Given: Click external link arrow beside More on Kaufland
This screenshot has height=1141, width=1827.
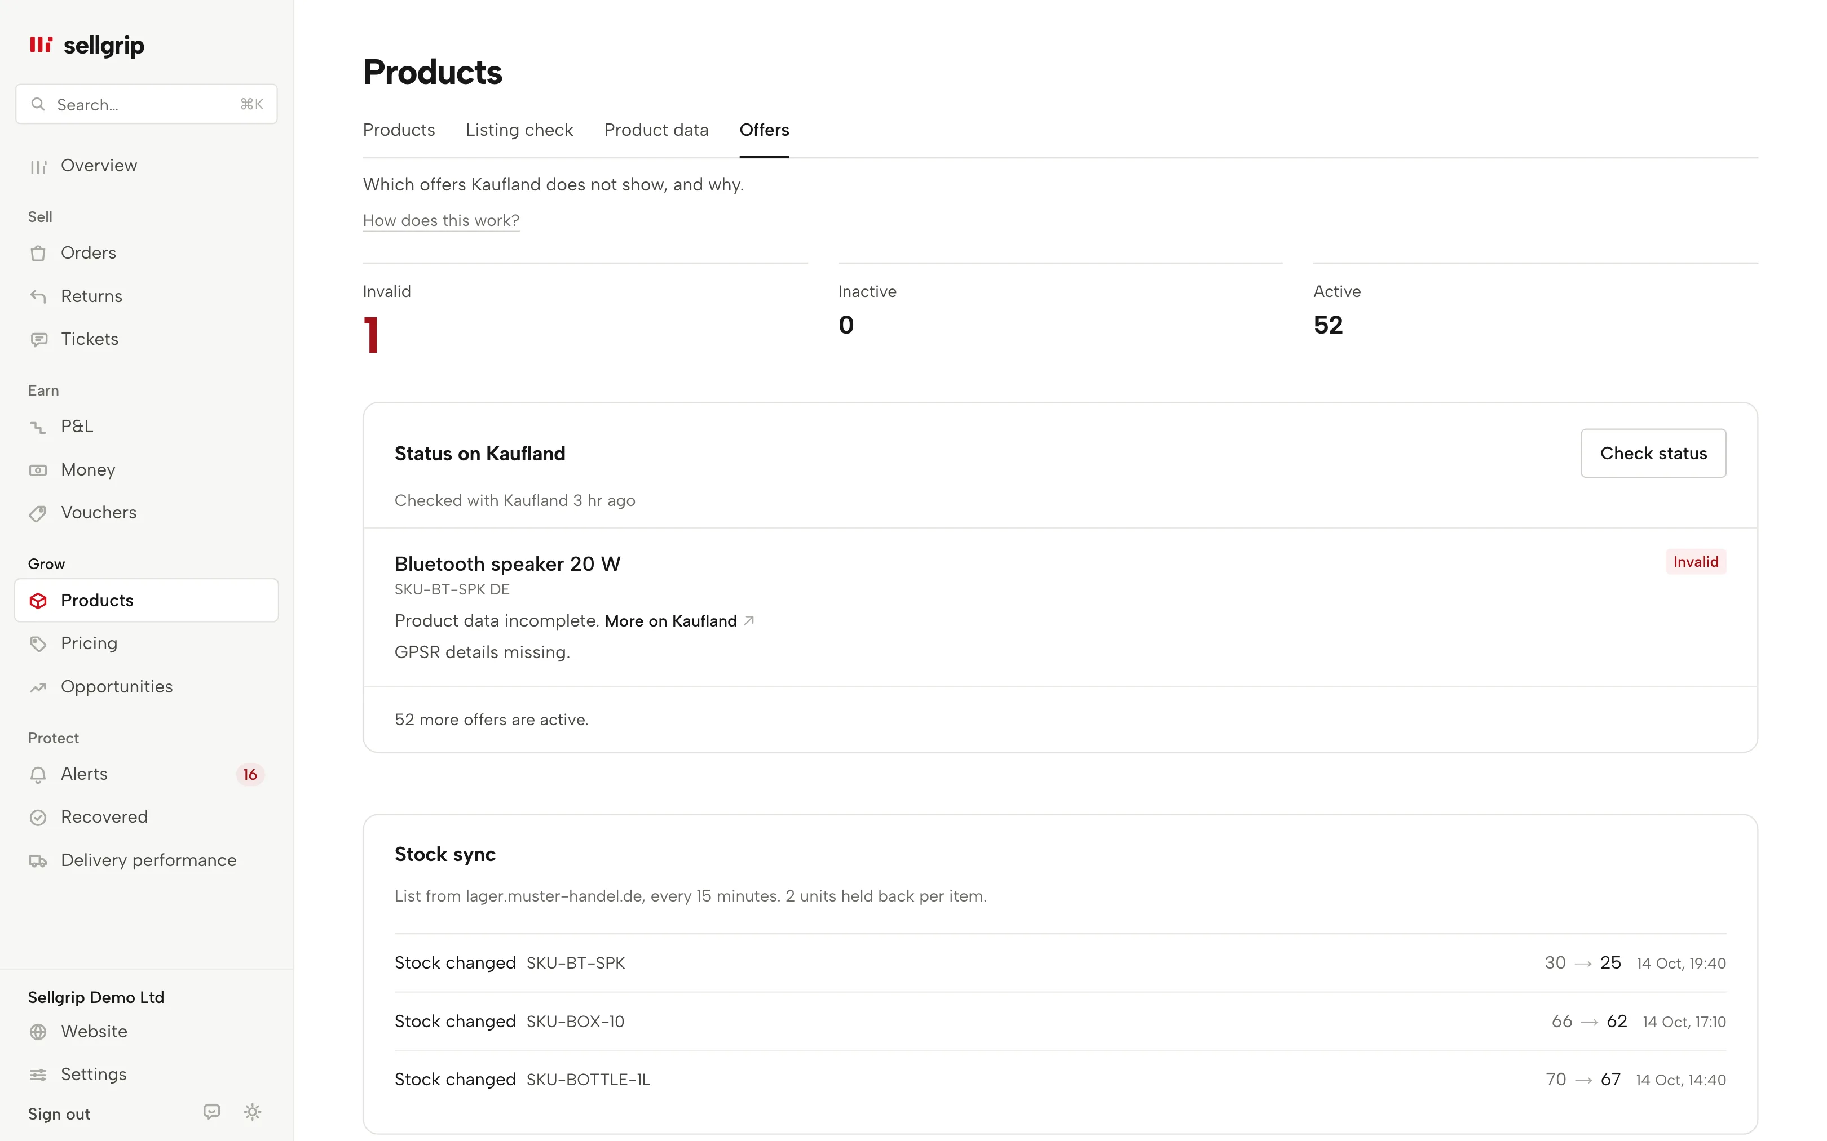Looking at the screenshot, I should click(x=749, y=620).
